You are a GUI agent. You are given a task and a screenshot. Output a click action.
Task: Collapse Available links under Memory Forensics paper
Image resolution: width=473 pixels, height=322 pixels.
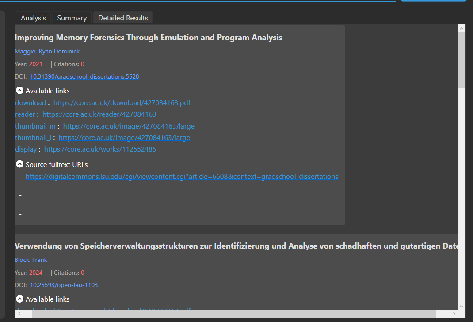click(19, 91)
